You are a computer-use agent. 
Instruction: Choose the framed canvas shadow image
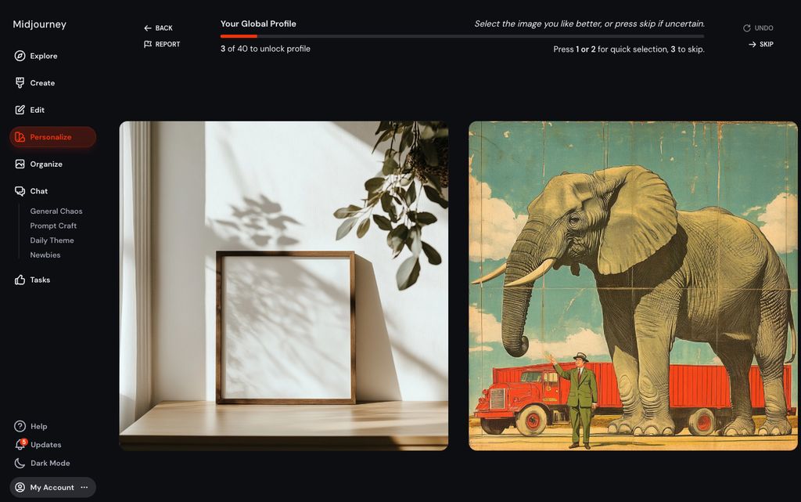click(x=283, y=286)
